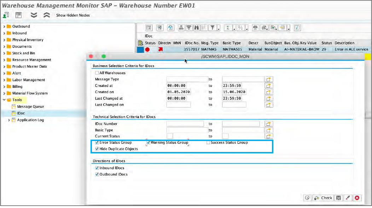The height and width of the screenshot is (208, 372).
Task: Uncheck Warning Status Group
Action: pyautogui.click(x=148, y=142)
